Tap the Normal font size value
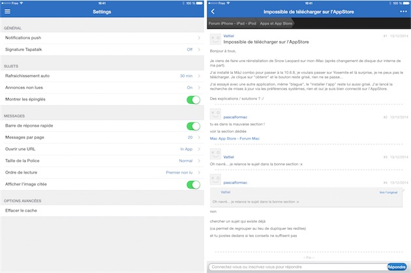This screenshot has height=273, width=411. pyautogui.click(x=186, y=161)
